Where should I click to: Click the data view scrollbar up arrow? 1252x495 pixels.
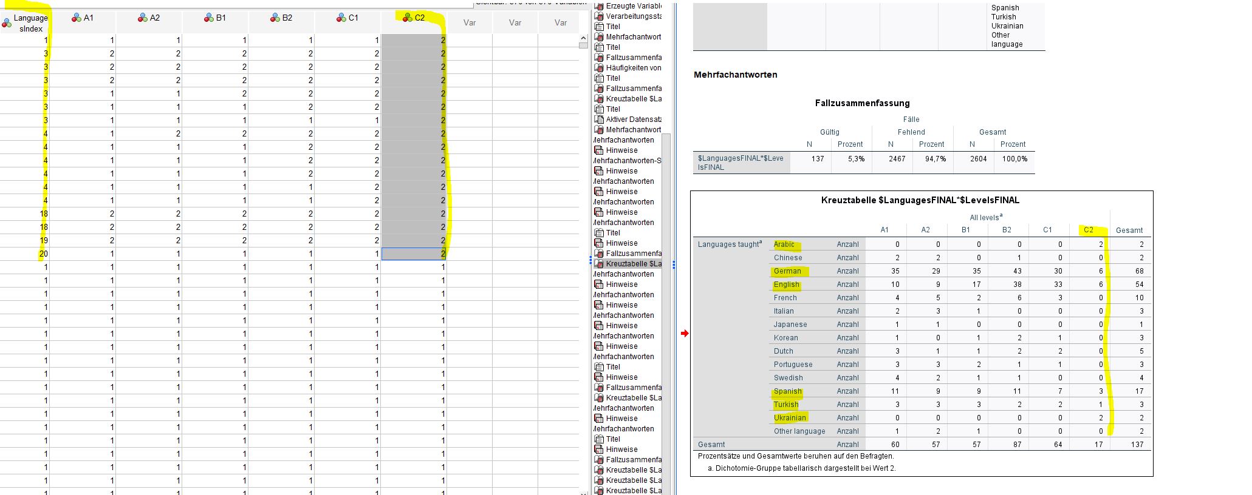pos(583,38)
